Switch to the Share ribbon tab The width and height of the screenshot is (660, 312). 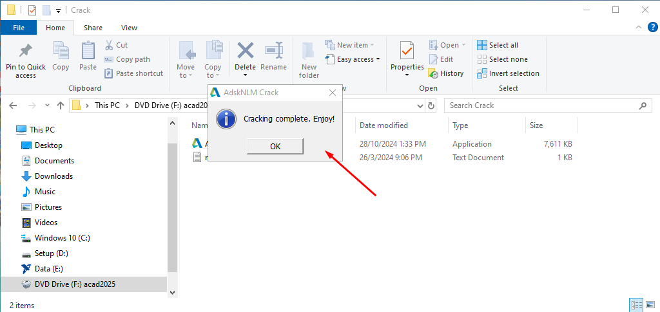(93, 28)
